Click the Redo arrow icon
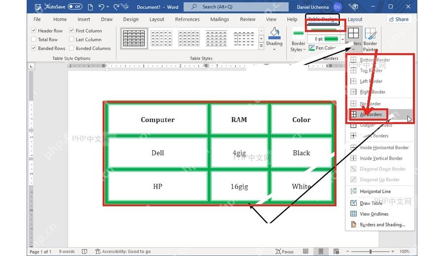The height and width of the screenshot is (256, 444). 116,7
